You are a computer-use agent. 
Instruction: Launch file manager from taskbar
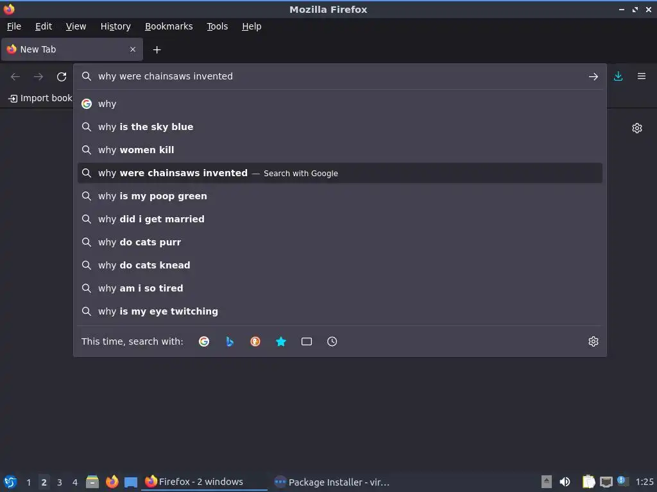pyautogui.click(x=92, y=482)
